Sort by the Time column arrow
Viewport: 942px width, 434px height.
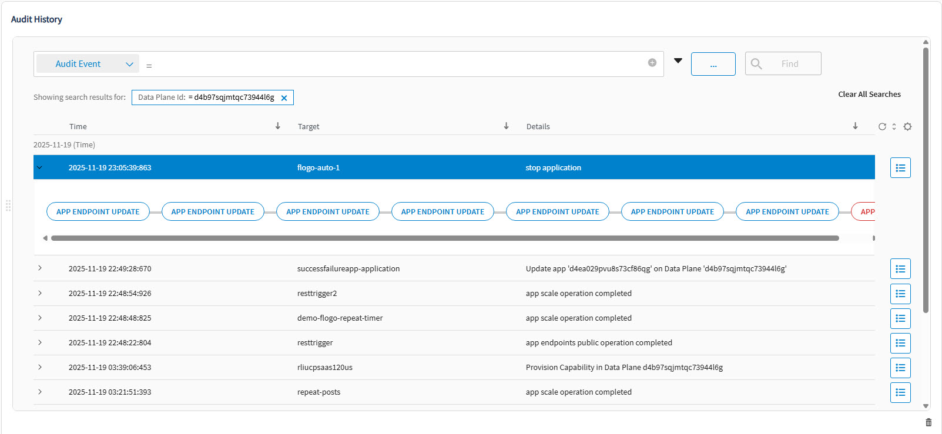tap(278, 126)
